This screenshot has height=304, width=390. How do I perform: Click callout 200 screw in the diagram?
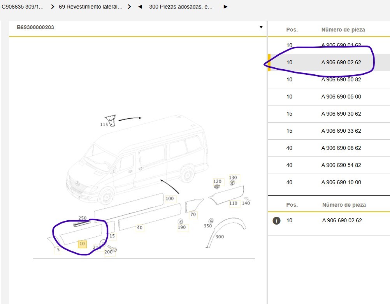tap(108, 252)
